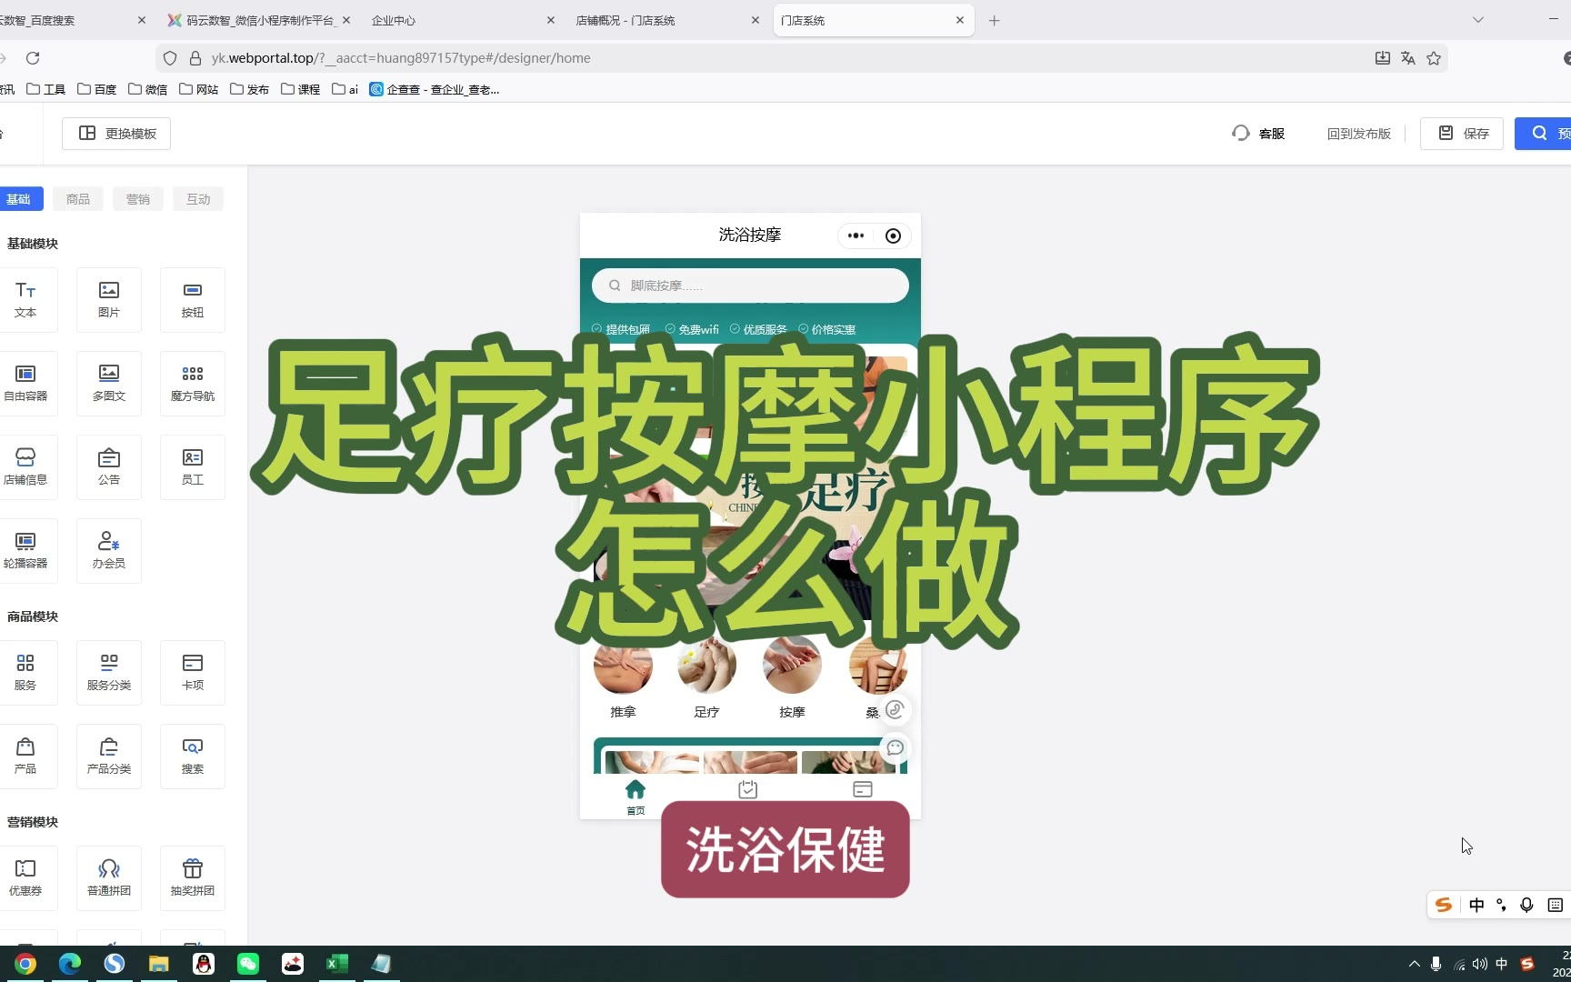
Task: Add the 办会员 membership module
Action: [109, 551]
